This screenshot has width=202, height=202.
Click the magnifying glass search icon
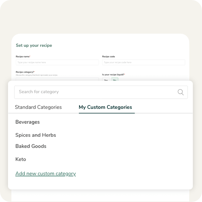point(181,92)
